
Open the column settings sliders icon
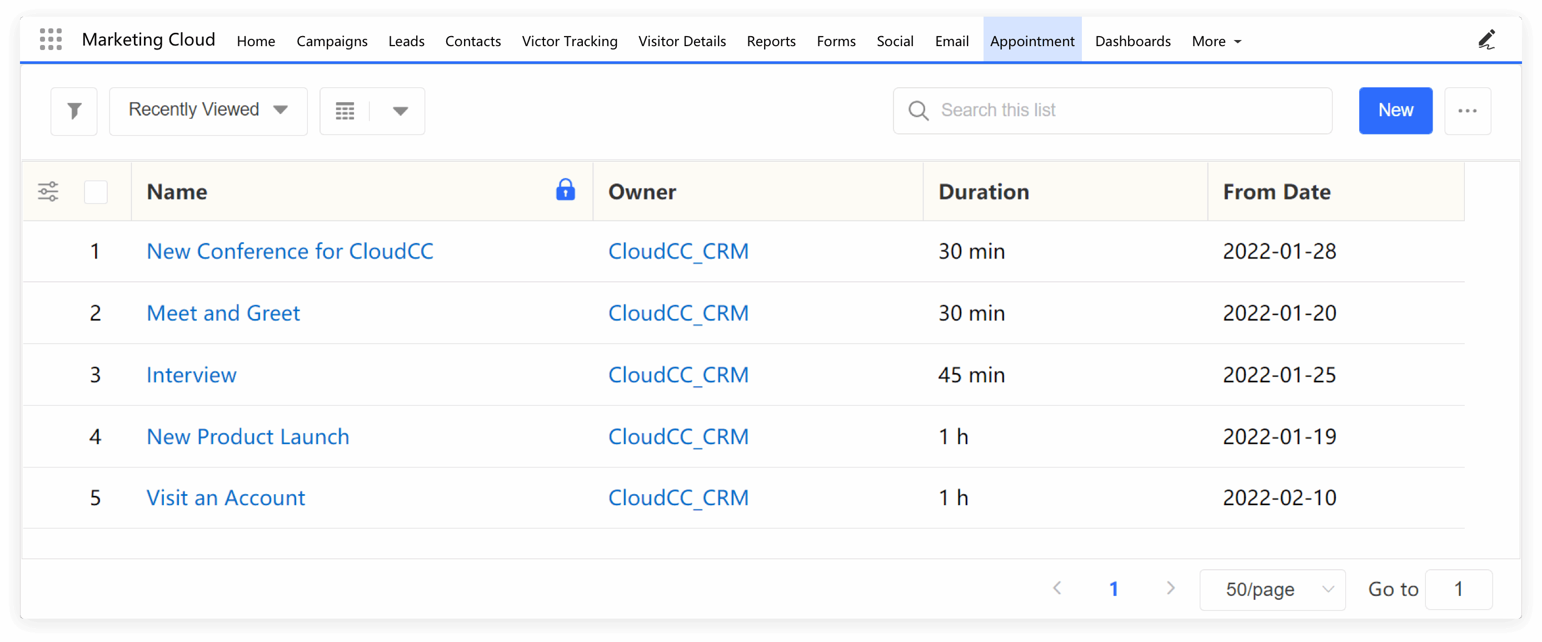tap(48, 192)
